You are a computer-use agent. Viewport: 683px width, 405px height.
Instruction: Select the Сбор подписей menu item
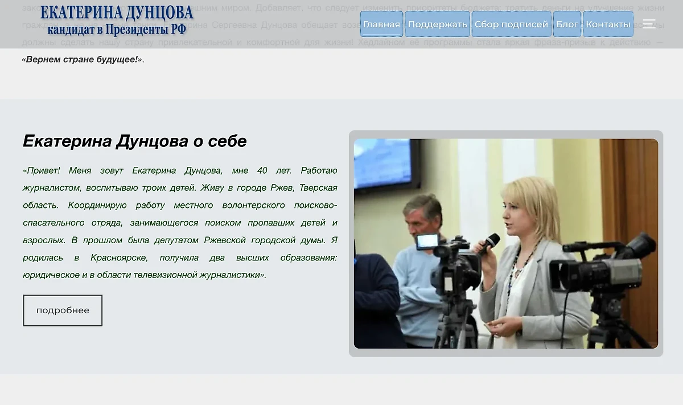[x=511, y=24]
